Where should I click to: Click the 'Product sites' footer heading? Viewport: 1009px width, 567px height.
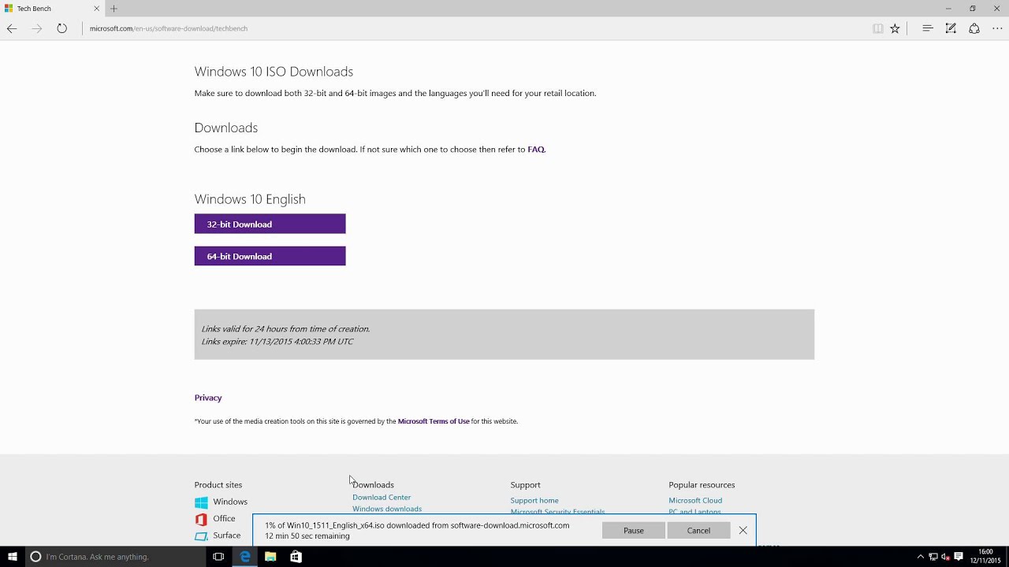click(x=218, y=485)
